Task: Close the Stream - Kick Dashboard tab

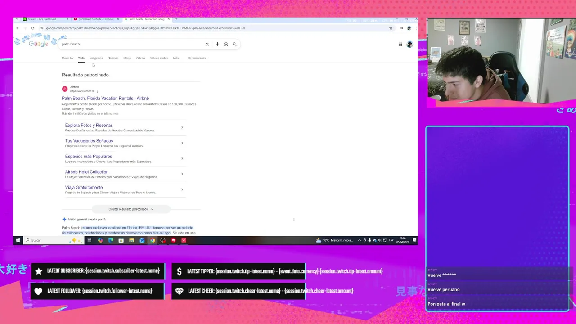Action: pos(67,19)
